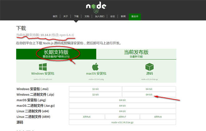Image resolution: width=206 pixels, height=131 pixels.
Task: Download macOS .pkg 64-bit
Action: click(122, 100)
